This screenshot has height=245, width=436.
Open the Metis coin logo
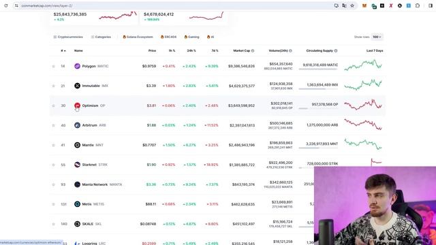pos(77,204)
